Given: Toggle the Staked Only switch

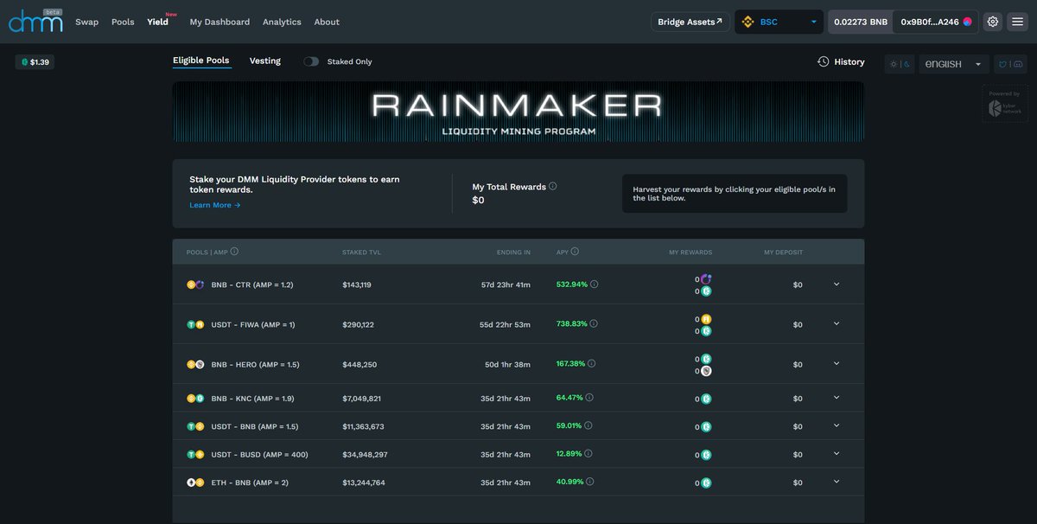Looking at the screenshot, I should tap(311, 61).
